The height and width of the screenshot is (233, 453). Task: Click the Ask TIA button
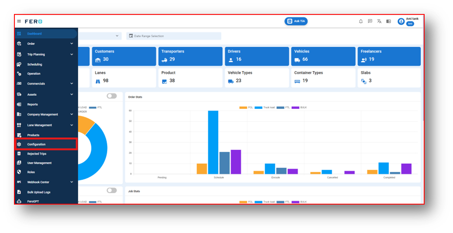pos(296,21)
